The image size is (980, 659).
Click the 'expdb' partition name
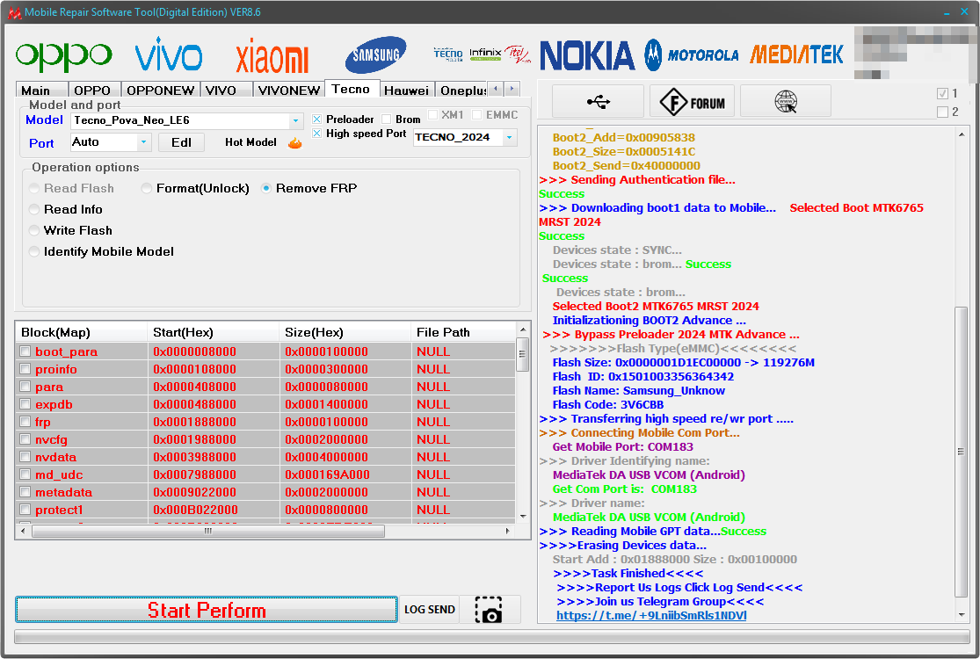point(54,405)
